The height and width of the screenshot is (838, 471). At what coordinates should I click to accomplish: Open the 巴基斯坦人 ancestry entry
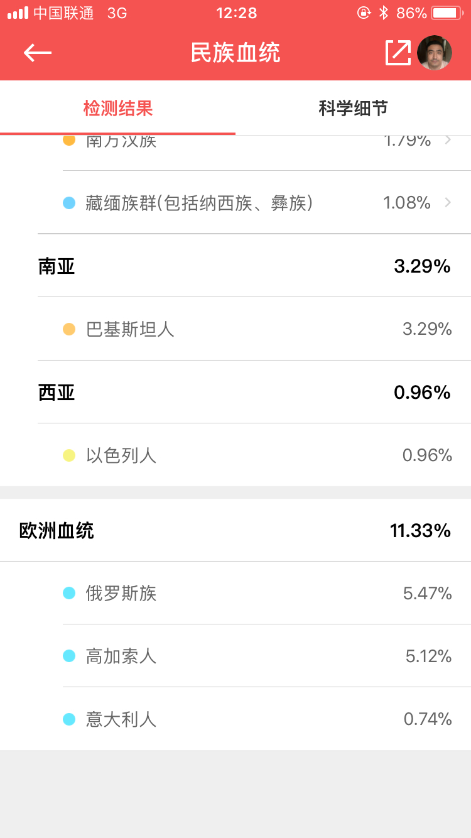coord(130,329)
